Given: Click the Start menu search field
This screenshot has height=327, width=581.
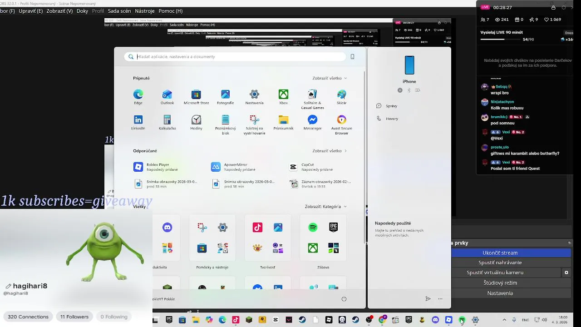Looking at the screenshot, I should [x=235, y=57].
